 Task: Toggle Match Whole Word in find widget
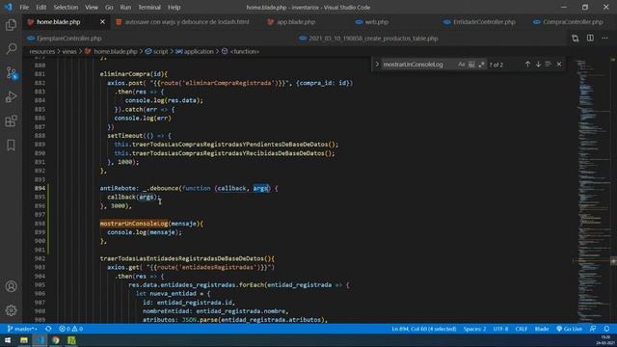coord(471,65)
